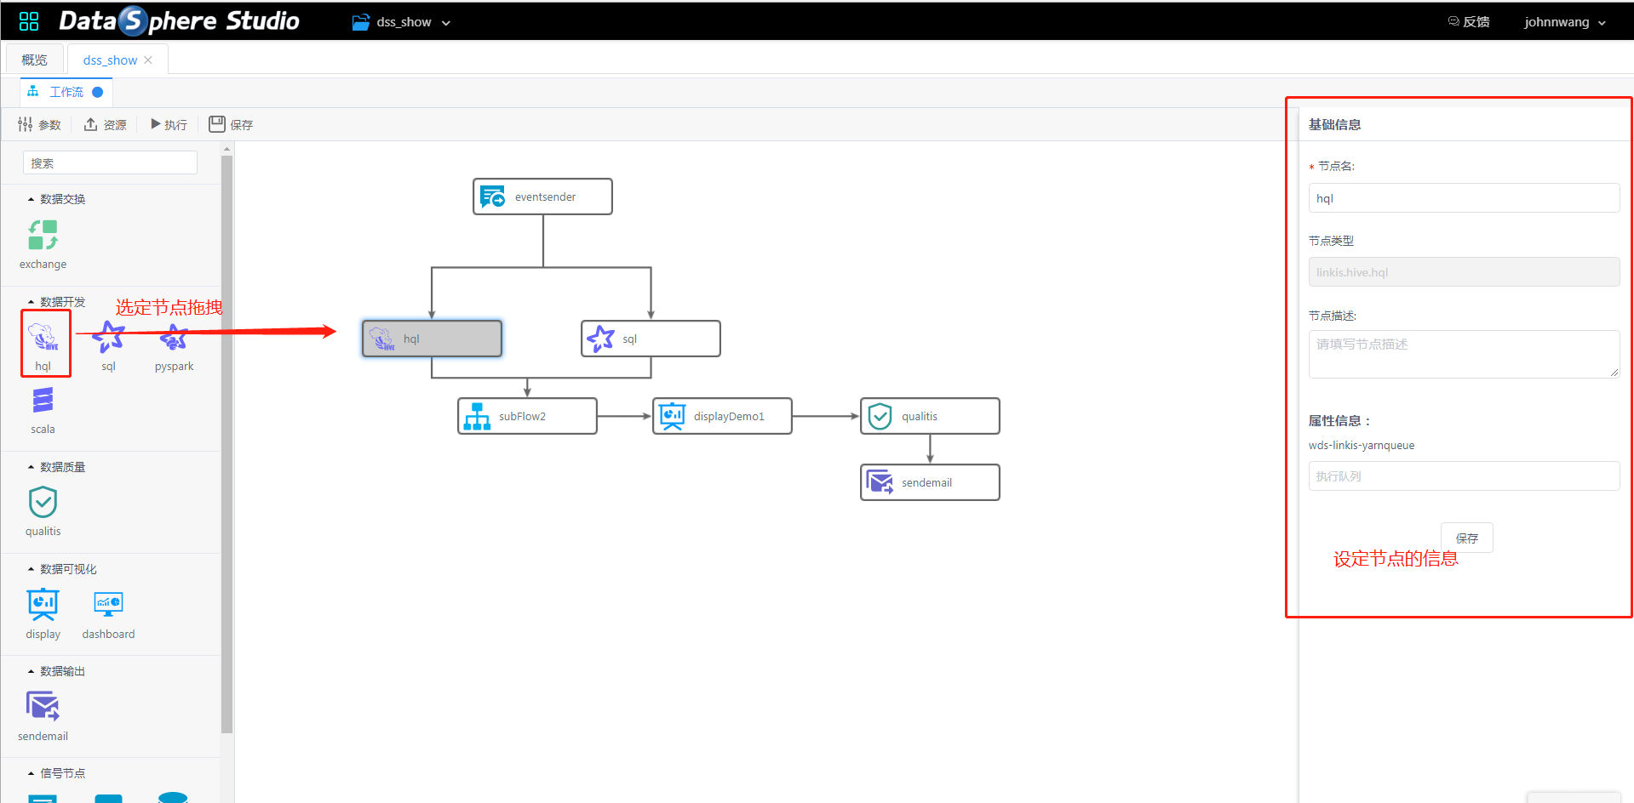Screen dimensions: 1634x803
Task: Collapse the 数据交换 category
Action: pos(32,199)
